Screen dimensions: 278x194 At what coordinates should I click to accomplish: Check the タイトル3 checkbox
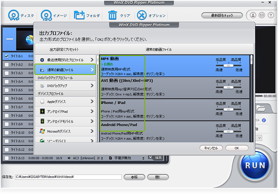(6, 73)
